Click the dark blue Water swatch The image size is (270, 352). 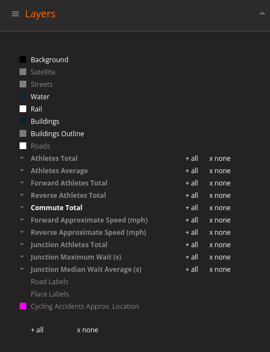(x=23, y=96)
